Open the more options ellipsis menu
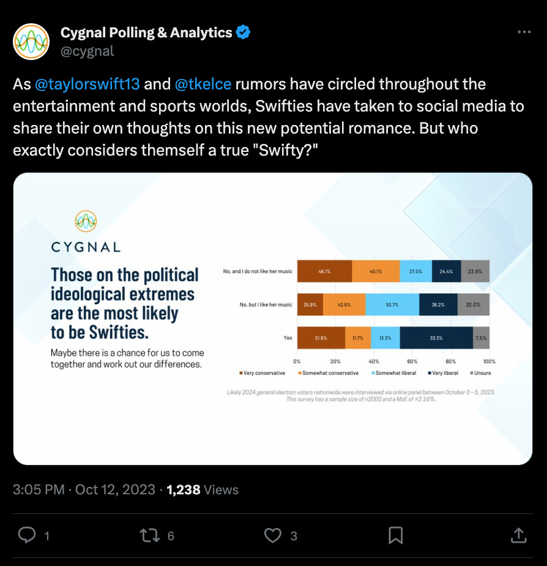Viewport: 547px width, 566px height. (x=524, y=32)
